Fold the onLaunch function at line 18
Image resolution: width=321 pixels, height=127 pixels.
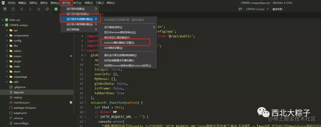tap(85, 102)
